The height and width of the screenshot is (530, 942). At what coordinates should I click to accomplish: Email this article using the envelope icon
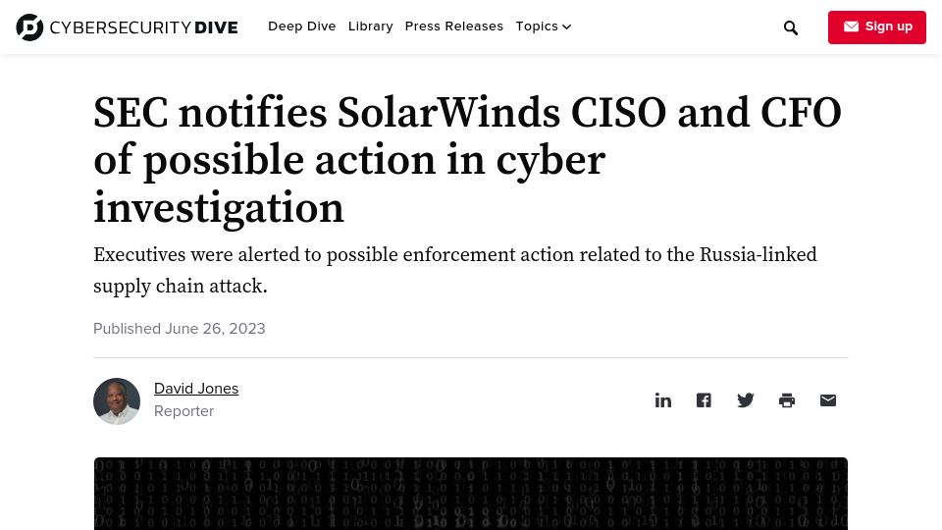[828, 400]
